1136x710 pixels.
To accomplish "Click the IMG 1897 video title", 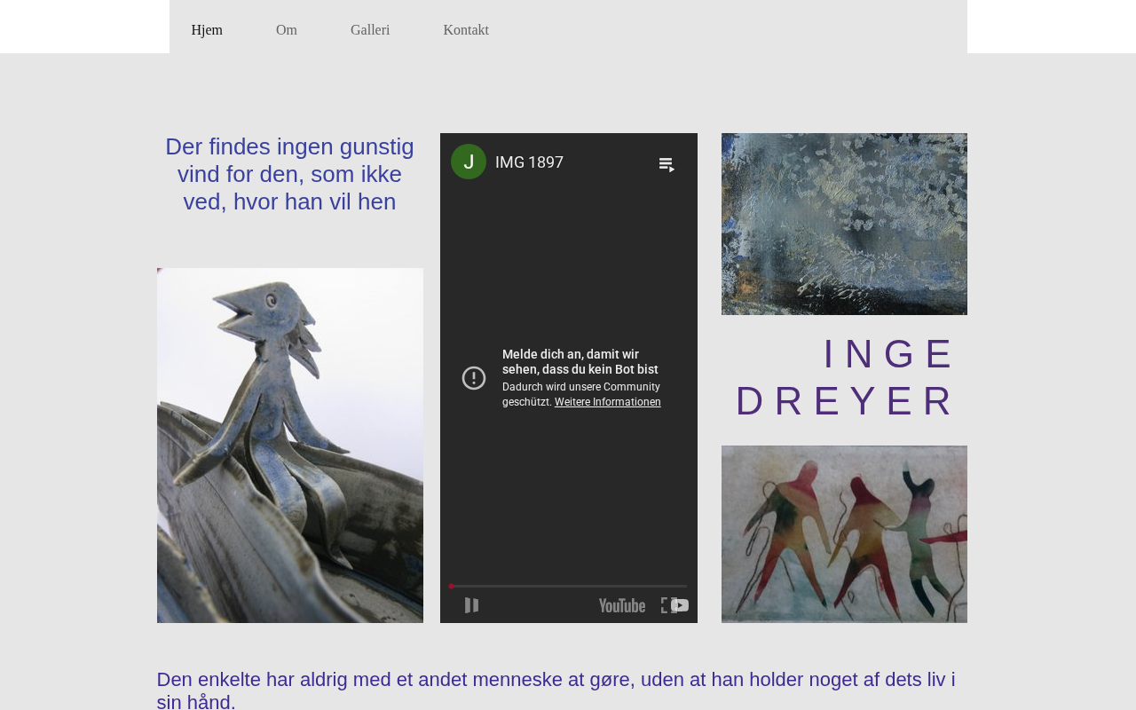I will click(x=529, y=162).
